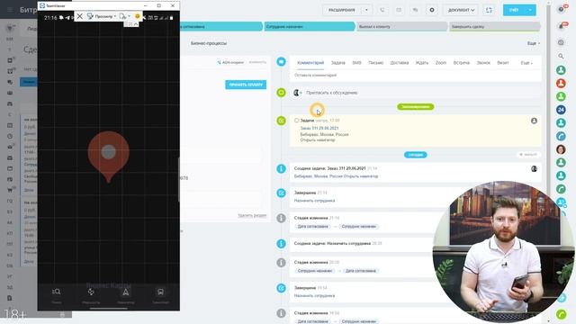Select the Комментарий tab in timeline
576x324 pixels.
(310, 63)
